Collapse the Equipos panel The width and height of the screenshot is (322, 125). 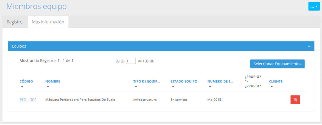309,46
